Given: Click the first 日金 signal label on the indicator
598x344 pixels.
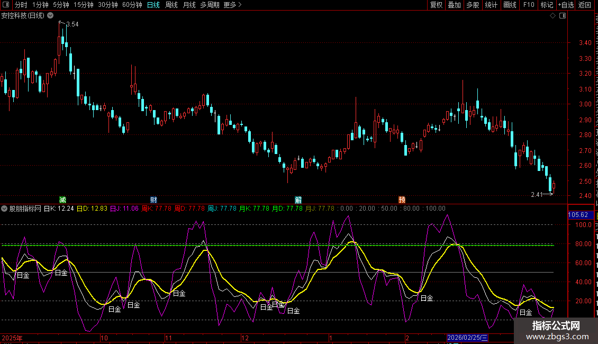Looking at the screenshot, I should [x=23, y=275].
